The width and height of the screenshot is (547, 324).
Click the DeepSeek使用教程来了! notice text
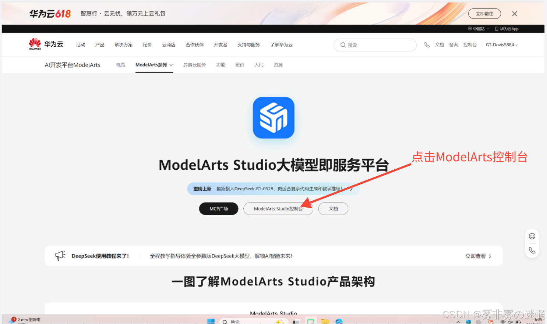click(100, 256)
